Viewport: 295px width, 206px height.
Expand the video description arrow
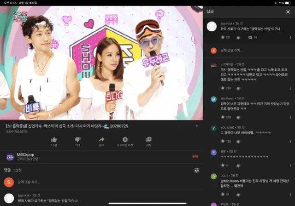(197, 126)
